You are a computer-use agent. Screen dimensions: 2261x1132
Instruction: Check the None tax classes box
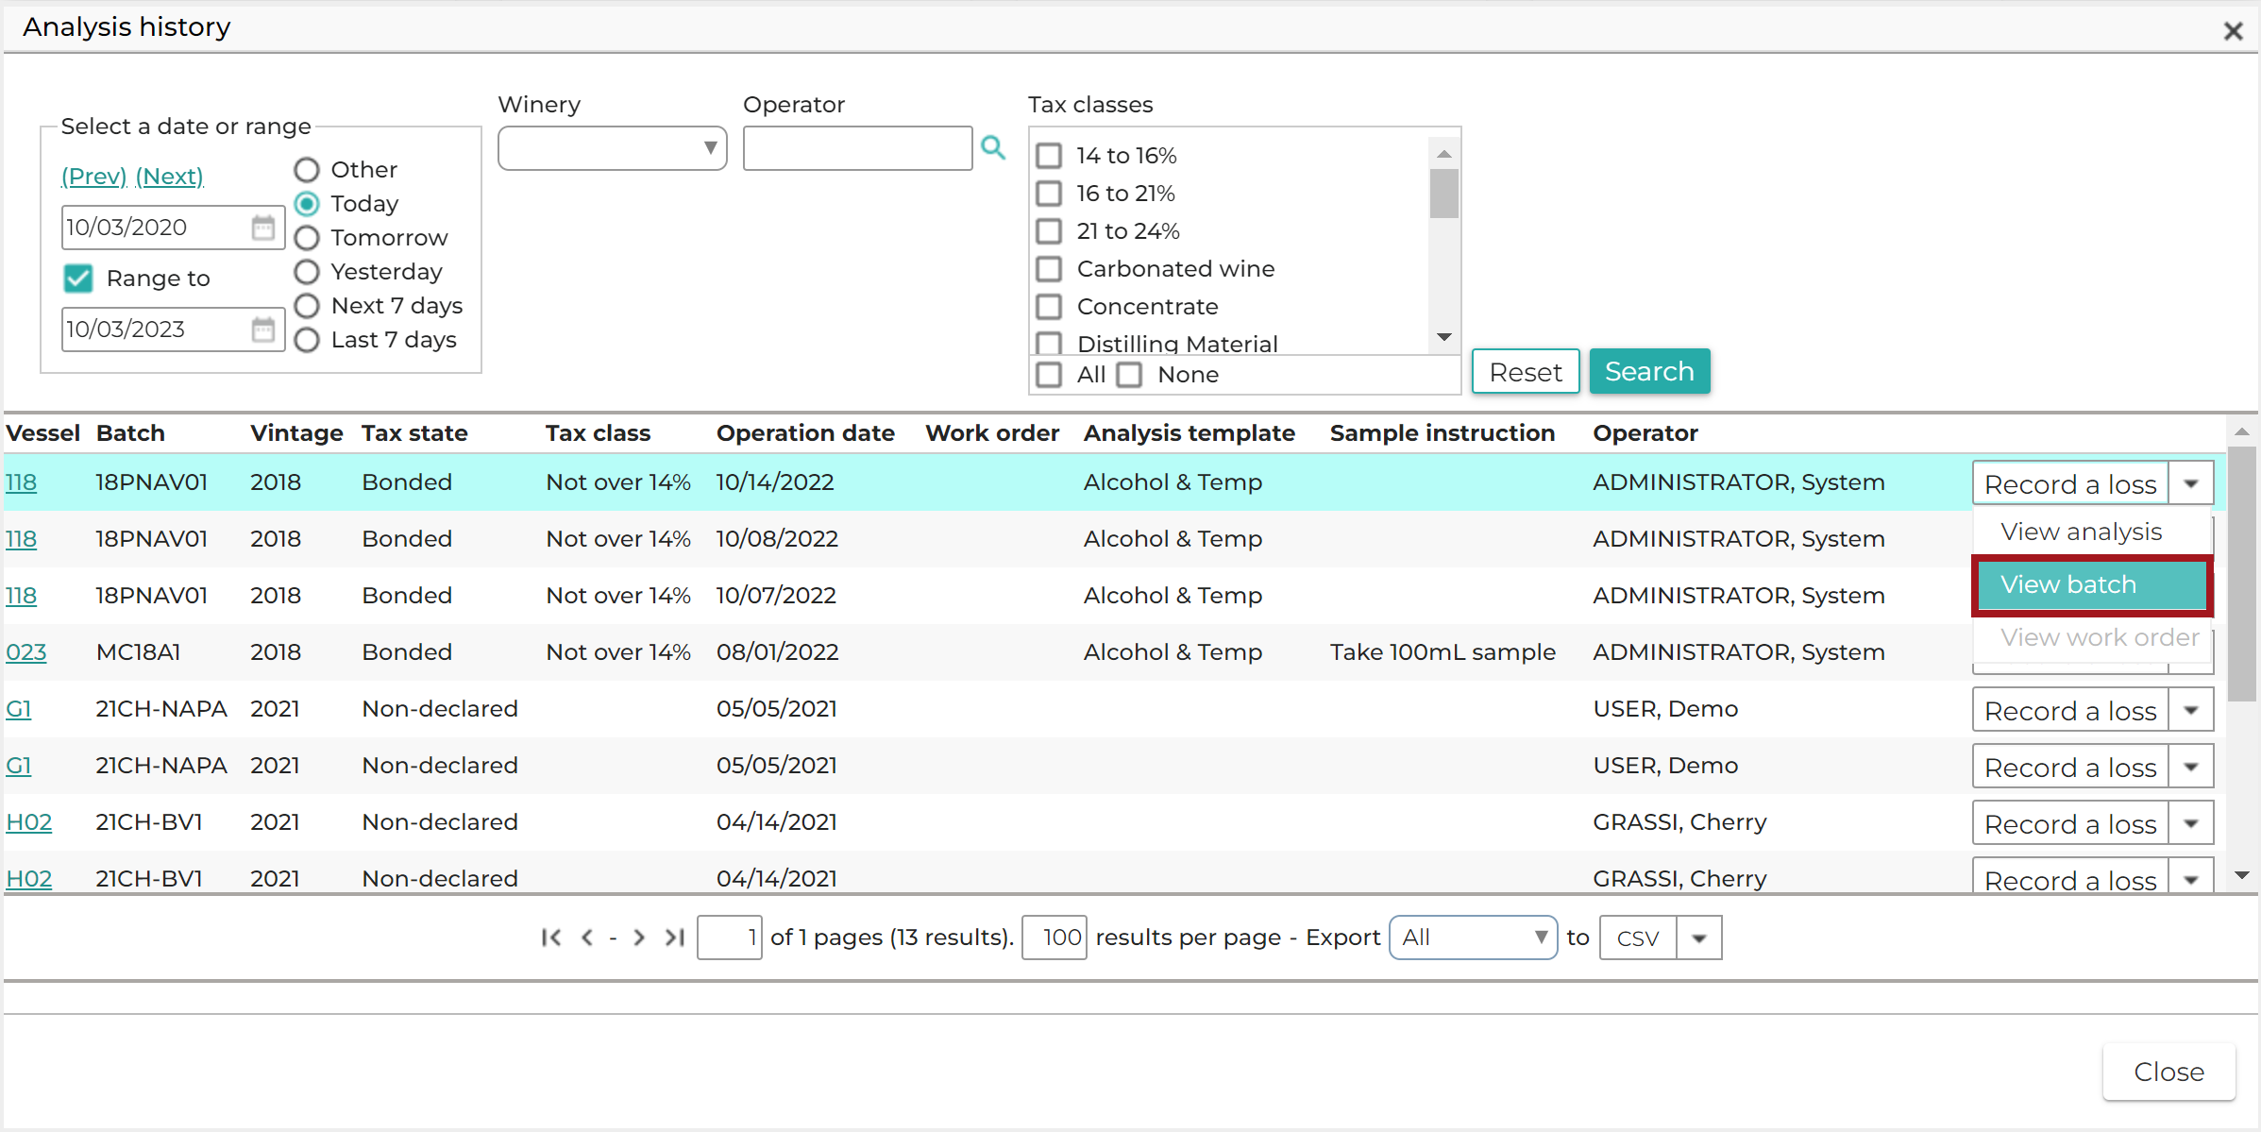pyautogui.click(x=1129, y=375)
